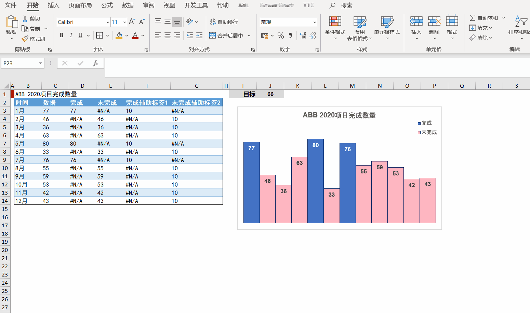Click the Paste clipboard icon
This screenshot has height=313, width=530.
pyautogui.click(x=12, y=22)
